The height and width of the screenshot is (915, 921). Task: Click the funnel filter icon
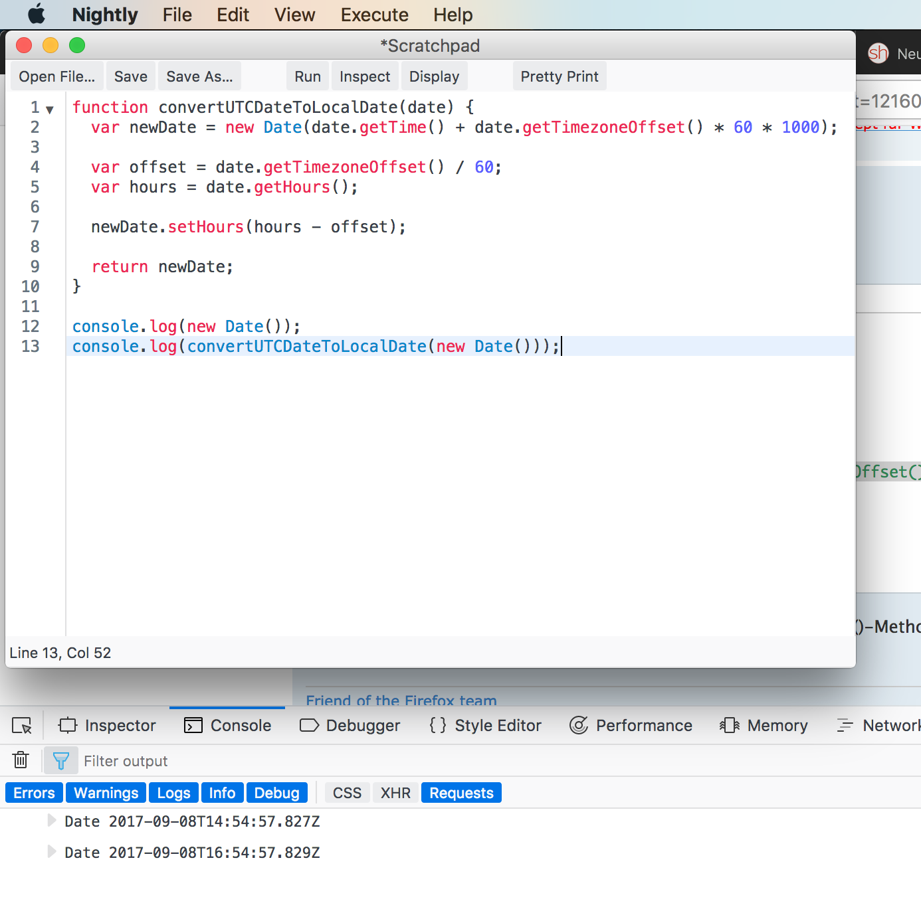coord(60,761)
